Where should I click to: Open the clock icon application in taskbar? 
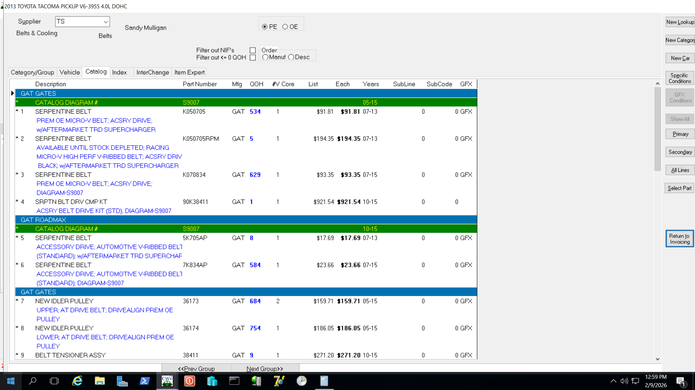302,381
